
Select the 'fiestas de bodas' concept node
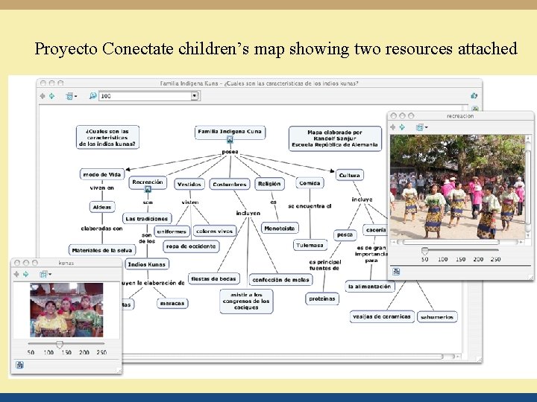tap(214, 278)
